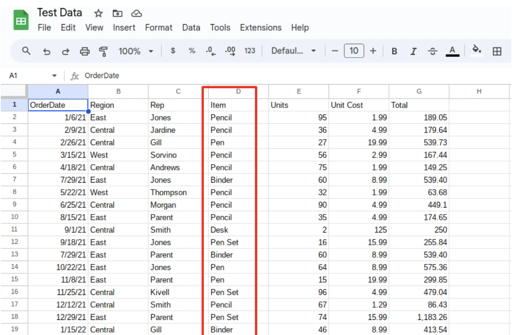Select column D header
Viewport: 513px width, 335px height.
point(239,92)
